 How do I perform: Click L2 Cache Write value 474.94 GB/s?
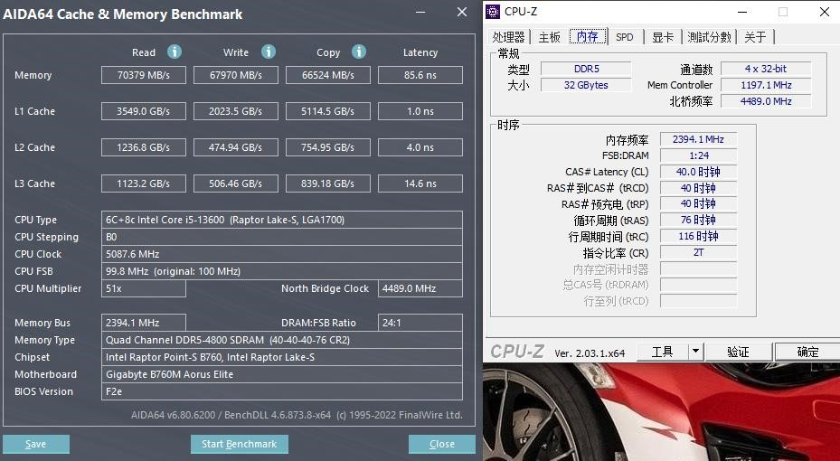point(236,147)
